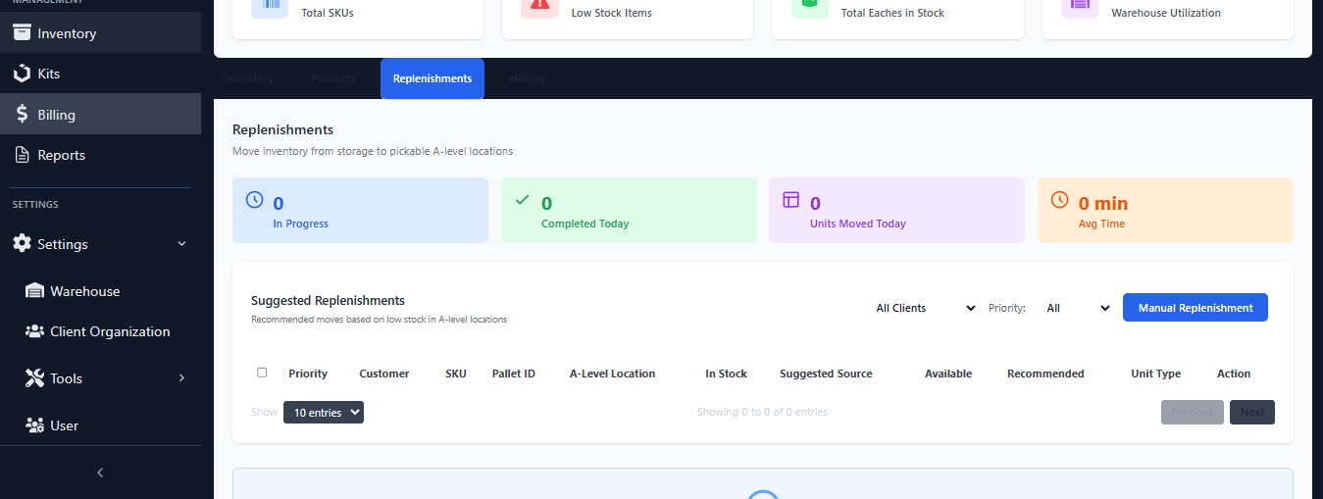1323x499 pixels.
Task: Switch to the History tab
Action: pos(528,78)
